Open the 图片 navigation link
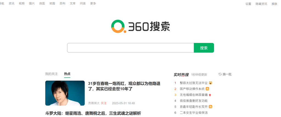Viewport: 281px width, 117px height. point(32,3)
